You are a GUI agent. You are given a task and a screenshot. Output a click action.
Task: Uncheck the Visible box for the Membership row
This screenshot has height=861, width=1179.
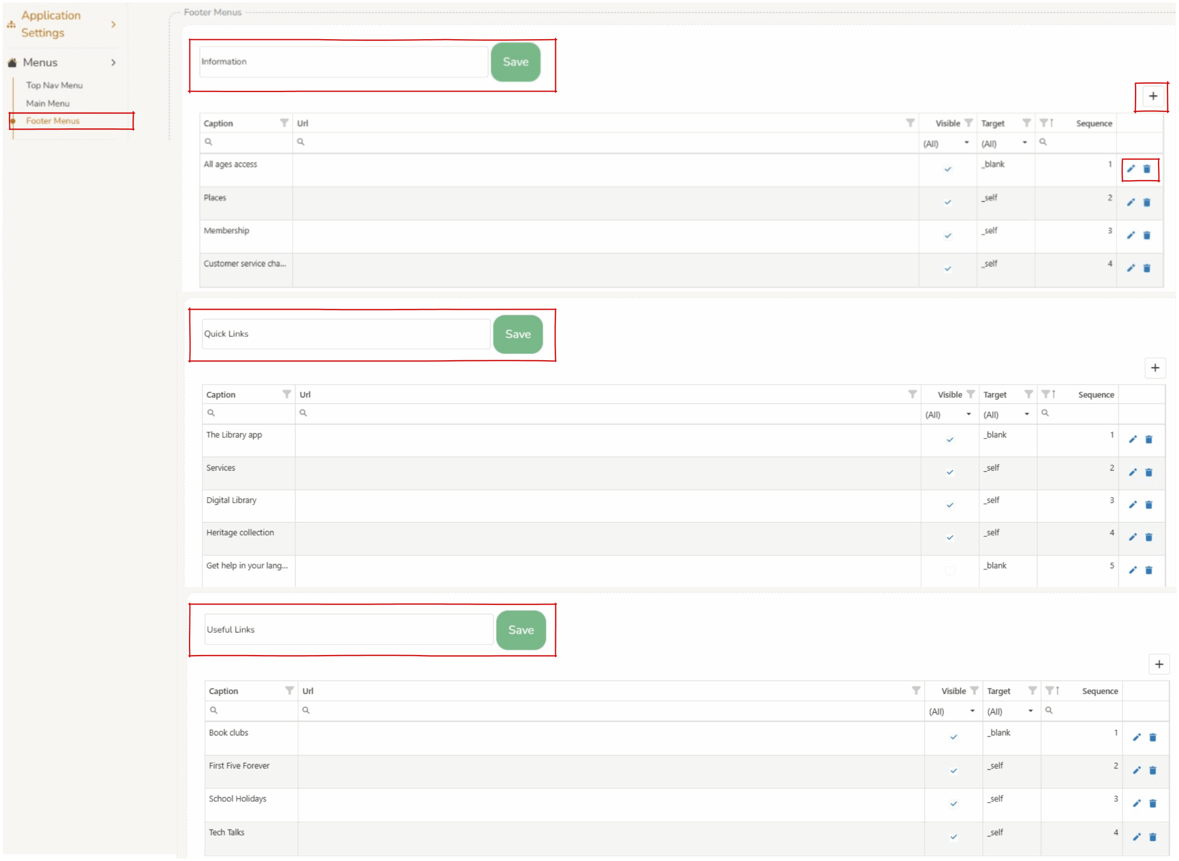click(x=947, y=235)
